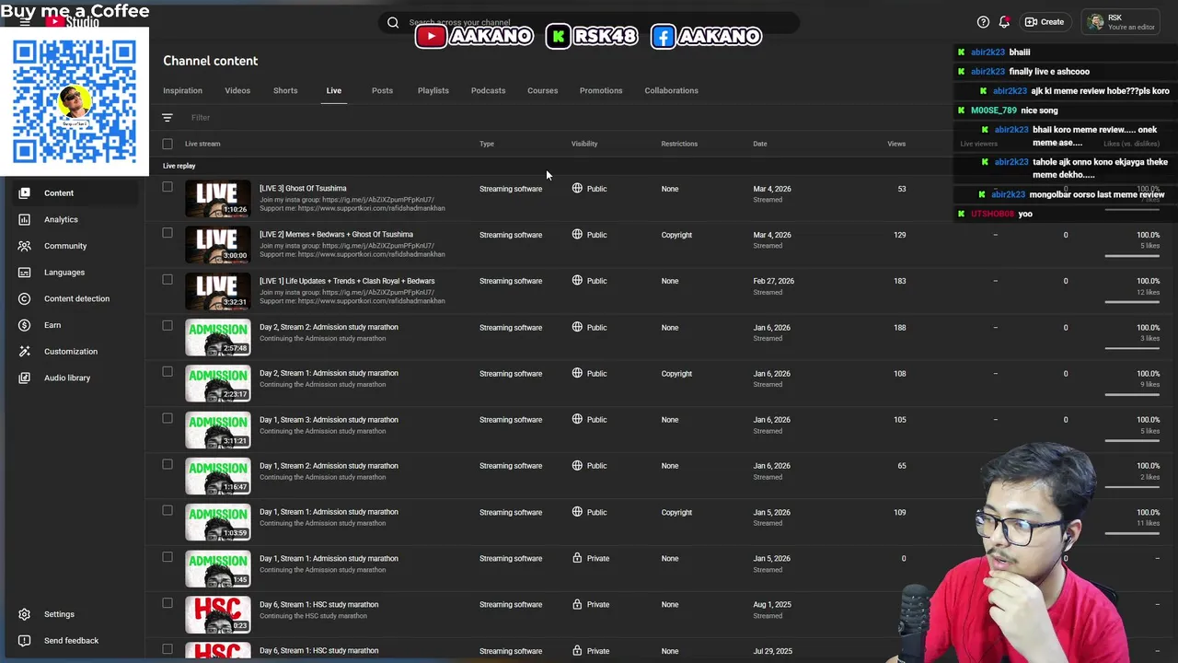Open the Languages sidebar icon

point(25,272)
